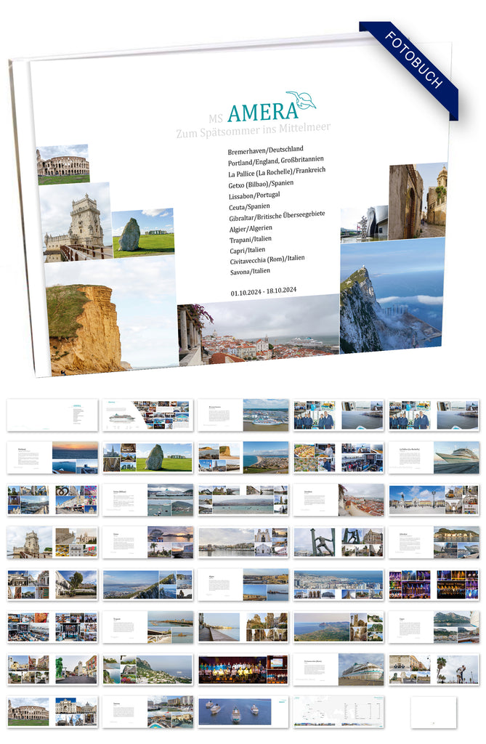The width and height of the screenshot is (486, 744).
Task: Click the Lissabon/Portugal destination line
Action: point(254,195)
